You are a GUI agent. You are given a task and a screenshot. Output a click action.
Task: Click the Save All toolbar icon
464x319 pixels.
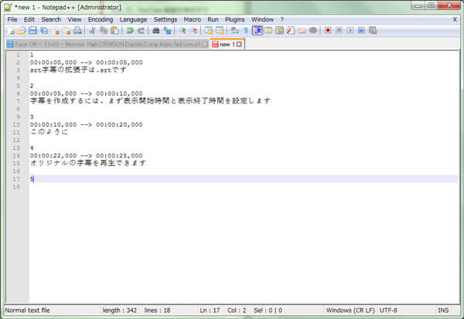point(44,30)
